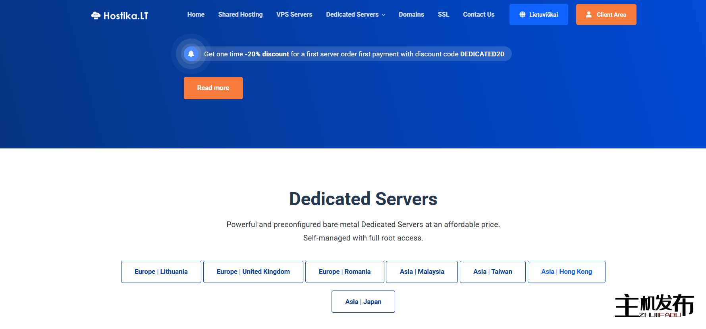706x329 pixels.
Task: Open the SSL menu link
Action: [443, 15]
